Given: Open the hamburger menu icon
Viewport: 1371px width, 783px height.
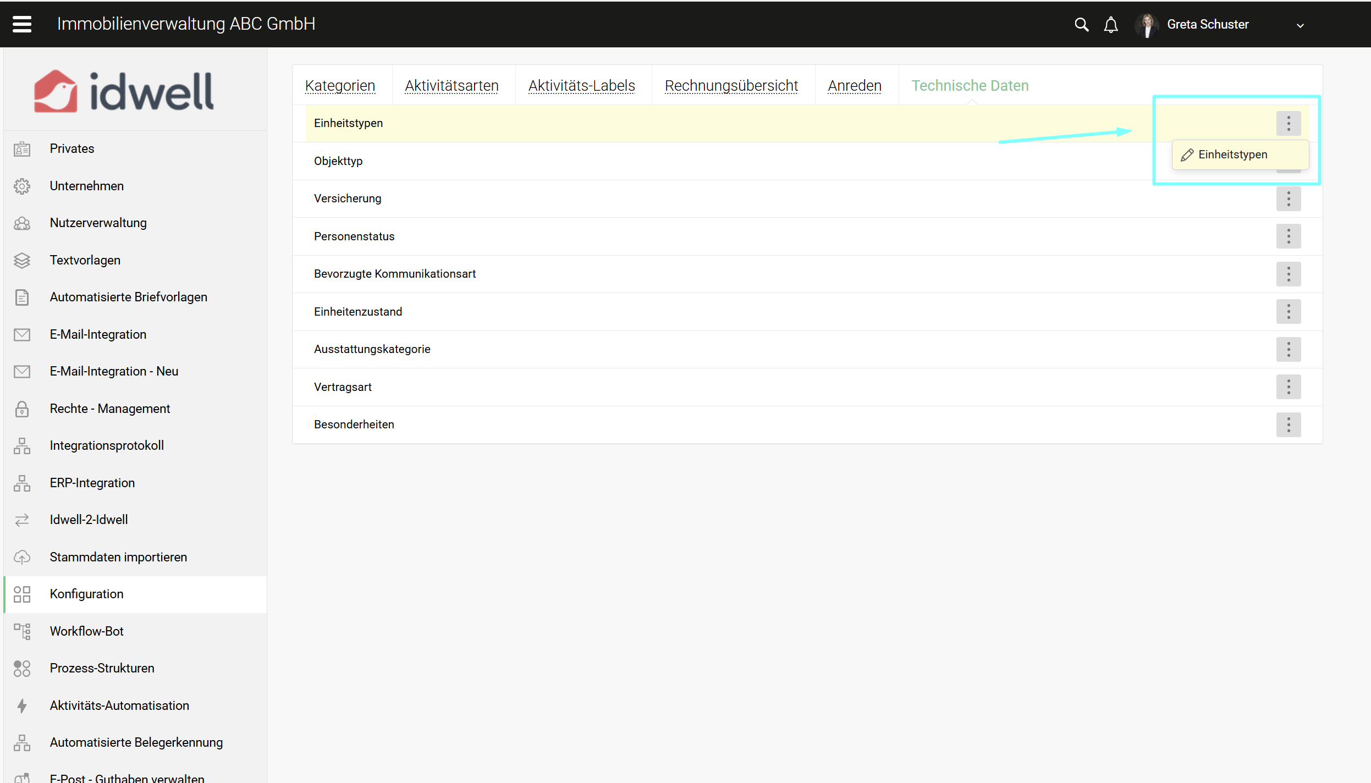Looking at the screenshot, I should tap(22, 24).
